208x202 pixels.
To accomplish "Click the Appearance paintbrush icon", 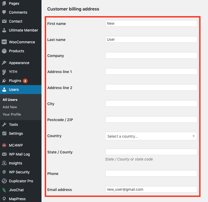I will click(4, 63).
